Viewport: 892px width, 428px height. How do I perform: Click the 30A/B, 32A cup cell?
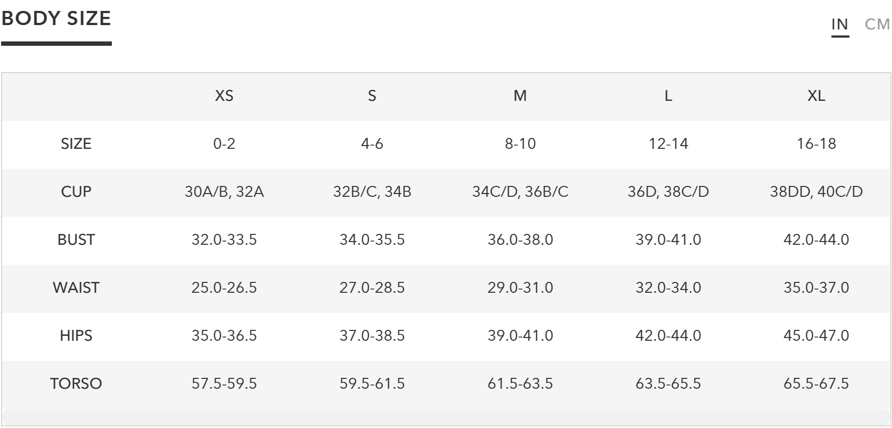tap(224, 192)
